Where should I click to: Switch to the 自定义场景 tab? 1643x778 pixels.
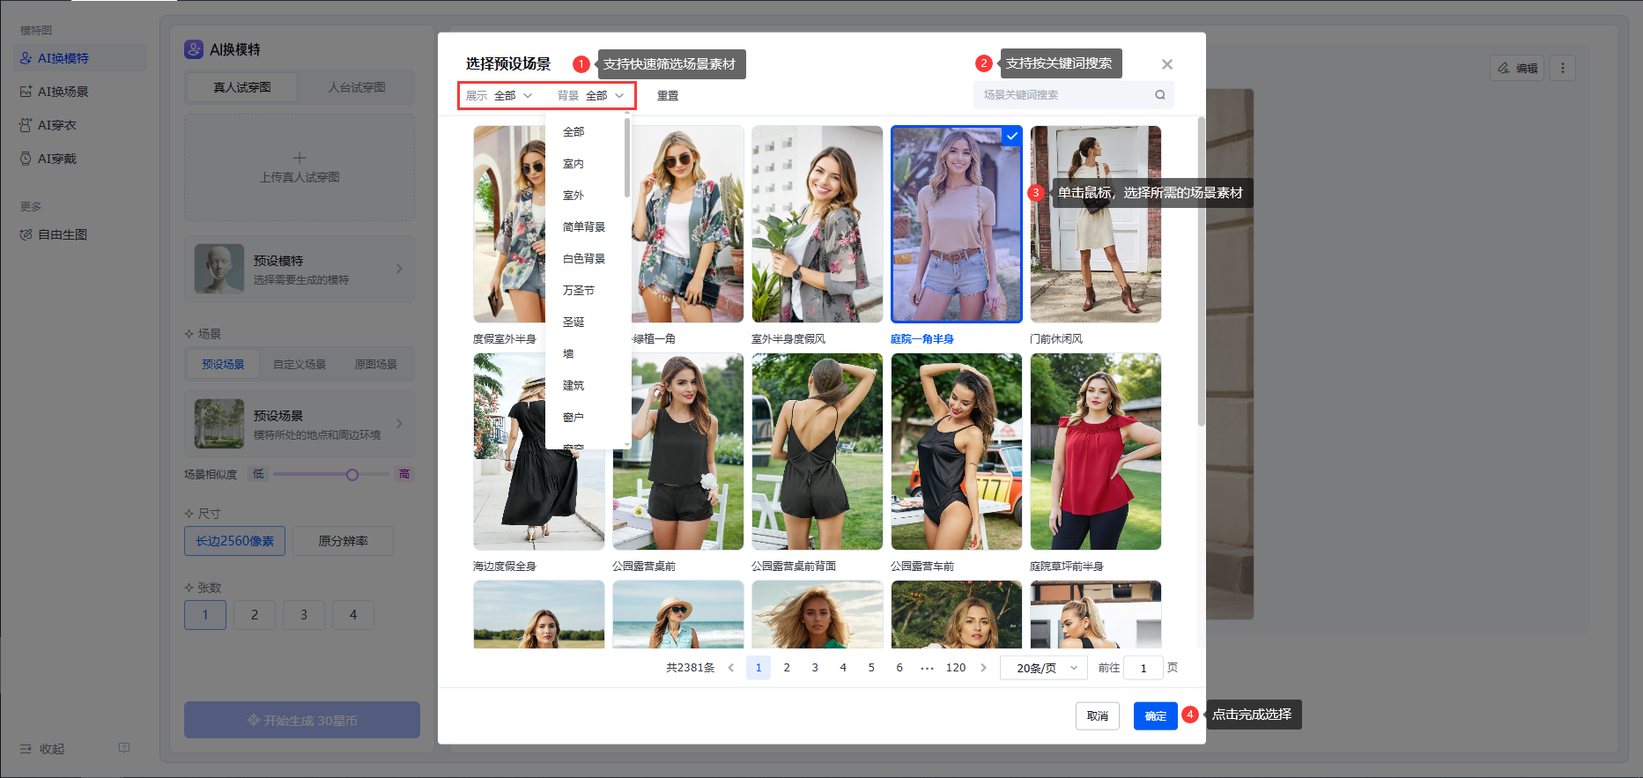[299, 364]
